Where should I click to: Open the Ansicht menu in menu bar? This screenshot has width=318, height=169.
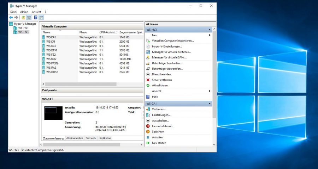36,12
